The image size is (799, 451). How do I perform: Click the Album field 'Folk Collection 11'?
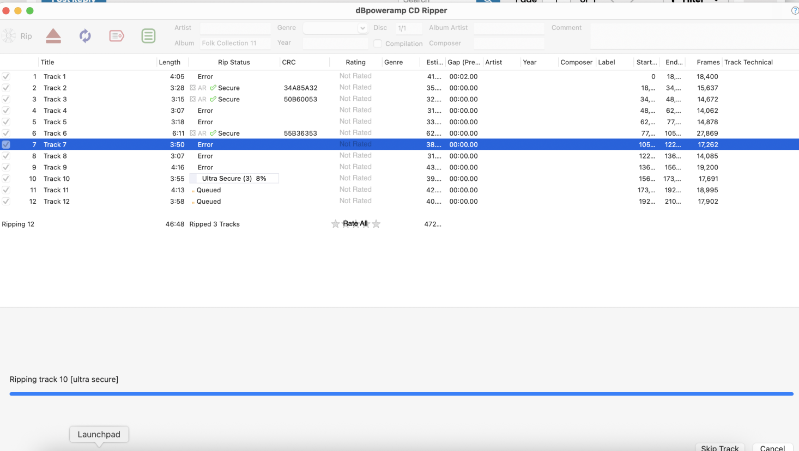click(x=235, y=43)
